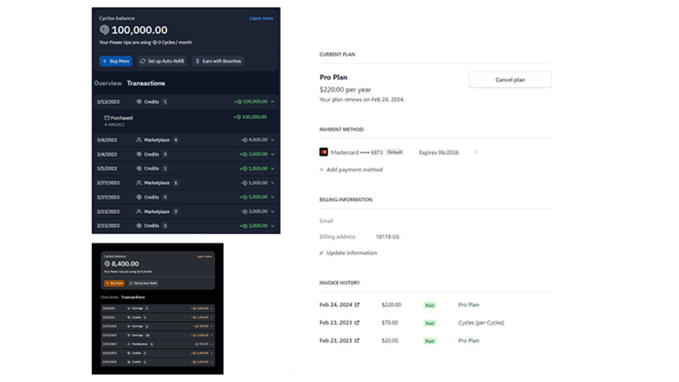Viewport: 679px width, 382px height.
Task: Expand the 3/1/2023 Credits +1,000.00 row
Action: click(x=273, y=168)
